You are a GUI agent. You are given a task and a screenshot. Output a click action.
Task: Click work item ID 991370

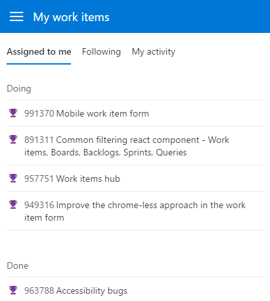point(39,113)
